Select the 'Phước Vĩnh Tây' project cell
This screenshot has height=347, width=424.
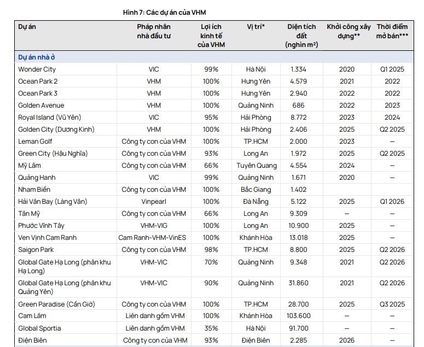pyautogui.click(x=41, y=226)
